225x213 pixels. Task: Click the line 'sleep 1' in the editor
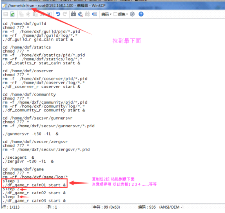11,181
